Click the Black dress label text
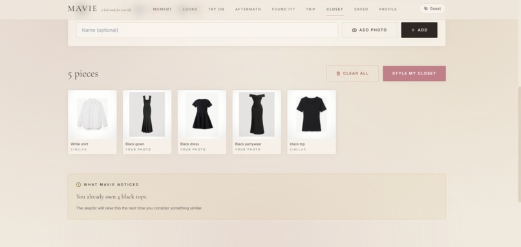Viewport: 521px width, 247px height. coord(189,144)
